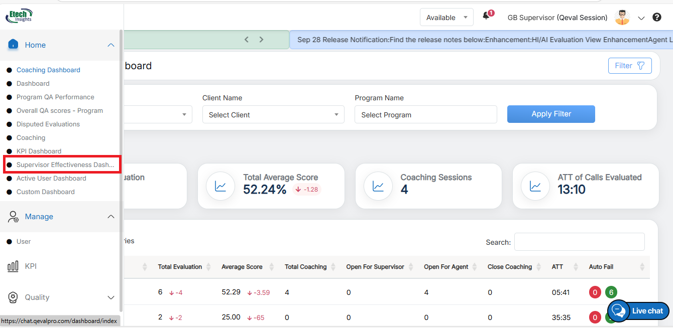The width and height of the screenshot is (673, 328).
Task: Click the Filter button with funnel
Action: point(629,66)
